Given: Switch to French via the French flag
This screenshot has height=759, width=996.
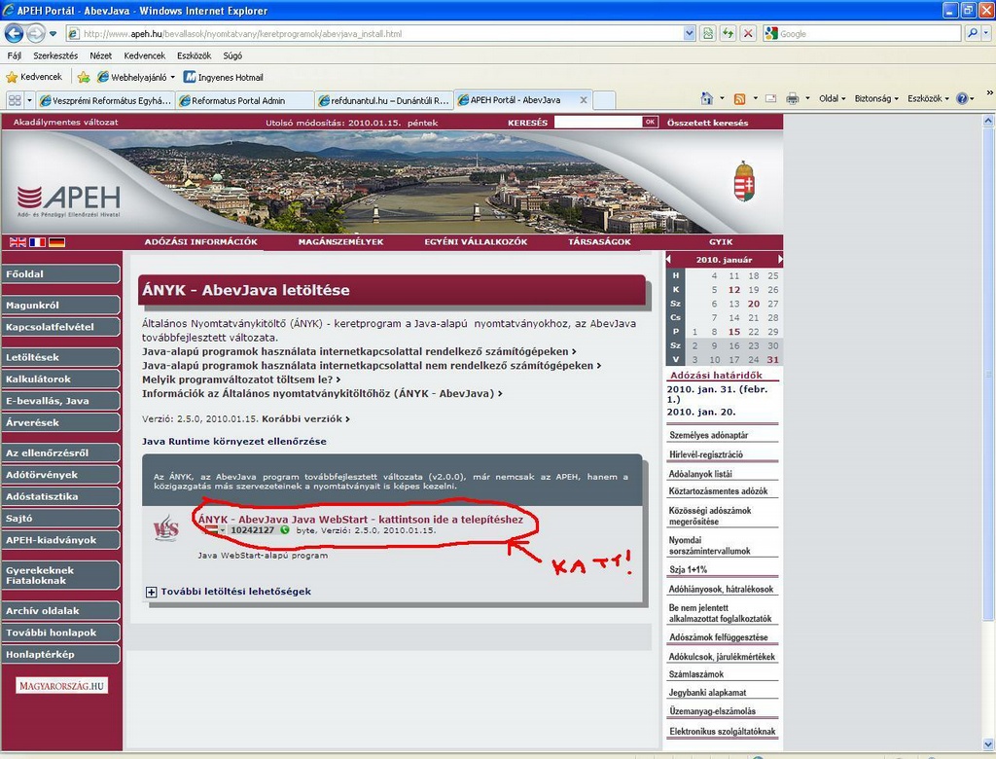Looking at the screenshot, I should [38, 242].
